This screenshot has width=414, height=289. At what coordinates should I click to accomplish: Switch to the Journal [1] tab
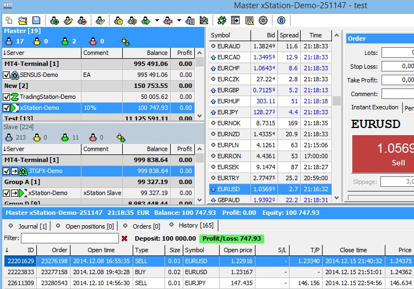point(28,226)
